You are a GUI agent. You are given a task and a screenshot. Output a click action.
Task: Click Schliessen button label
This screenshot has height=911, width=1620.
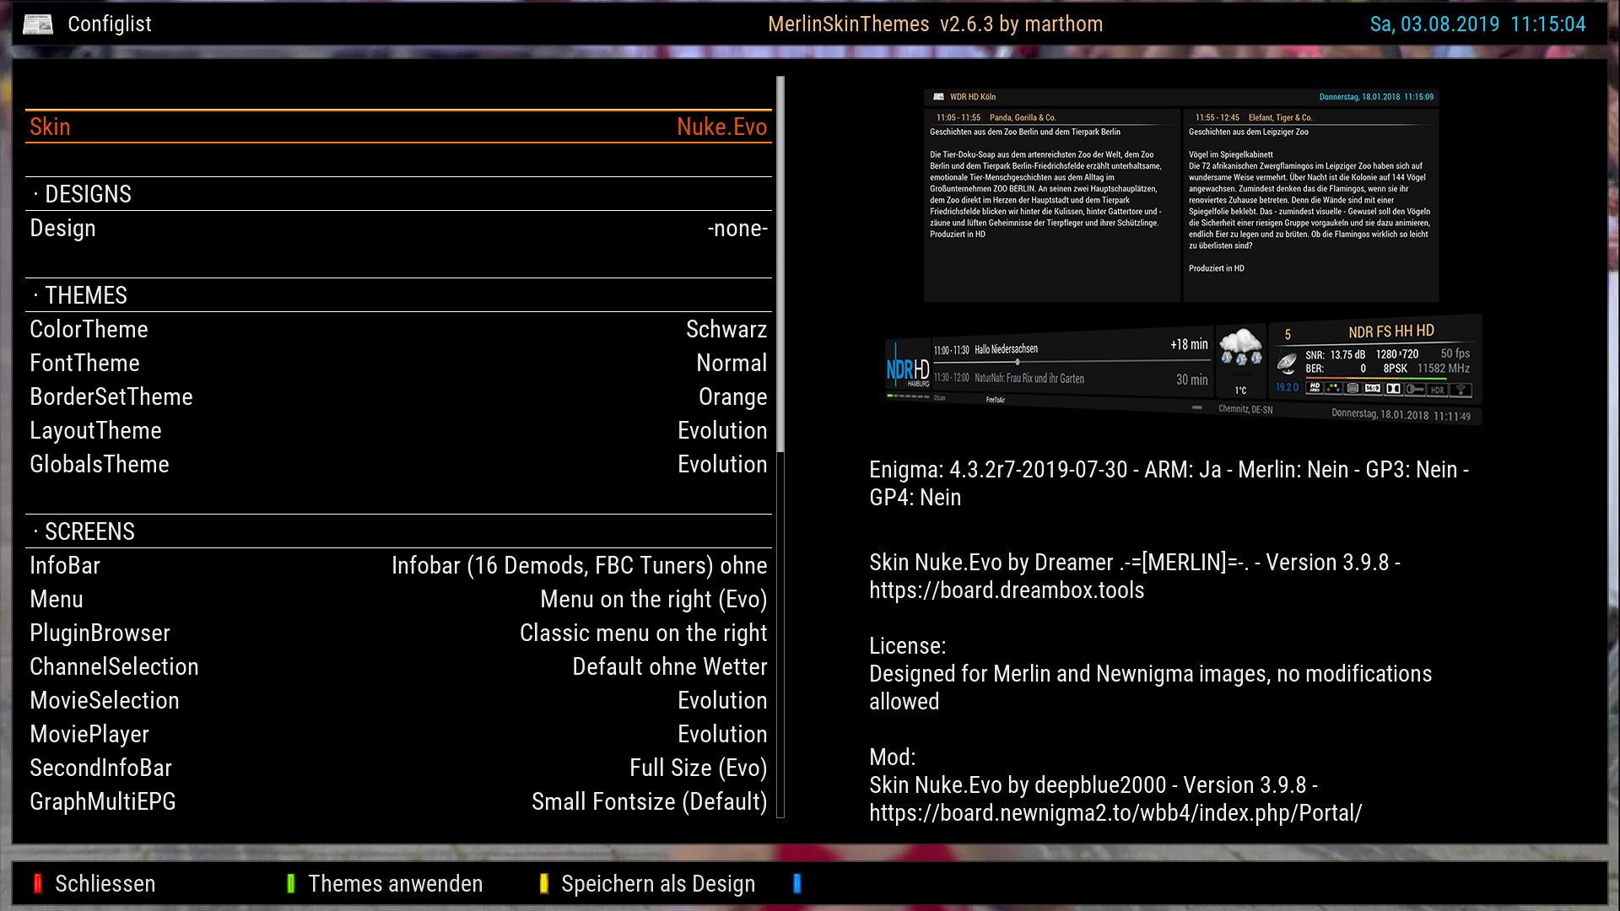pos(105,883)
